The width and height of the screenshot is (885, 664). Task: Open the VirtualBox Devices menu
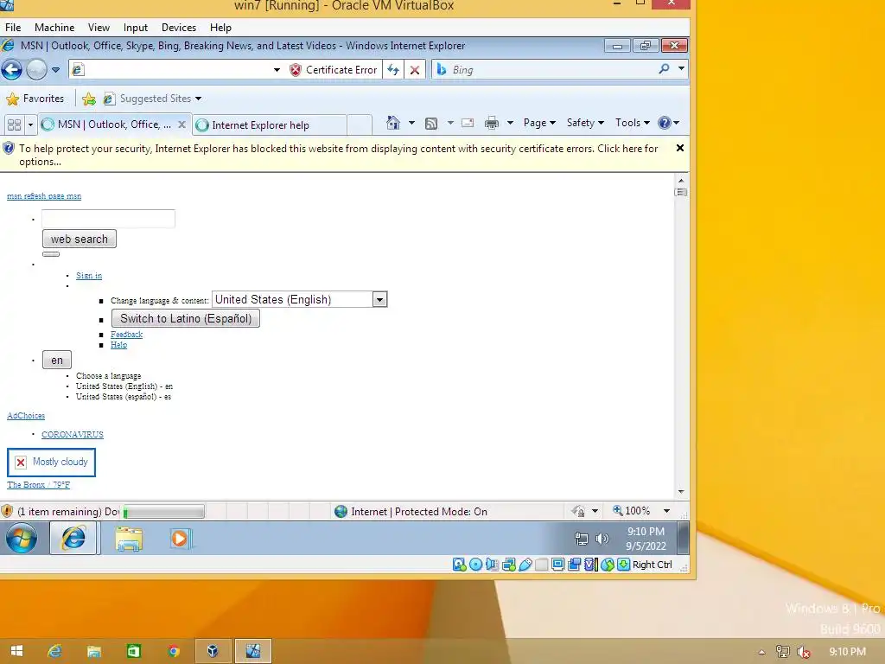point(179,27)
